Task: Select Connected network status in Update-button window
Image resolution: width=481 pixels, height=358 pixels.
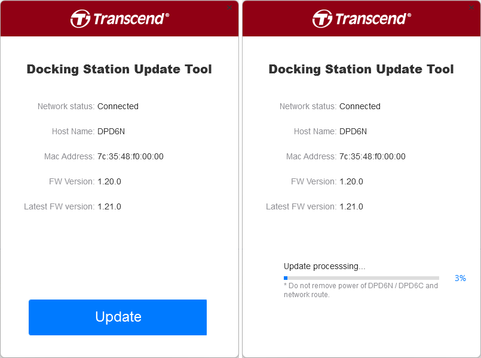Action: click(118, 106)
